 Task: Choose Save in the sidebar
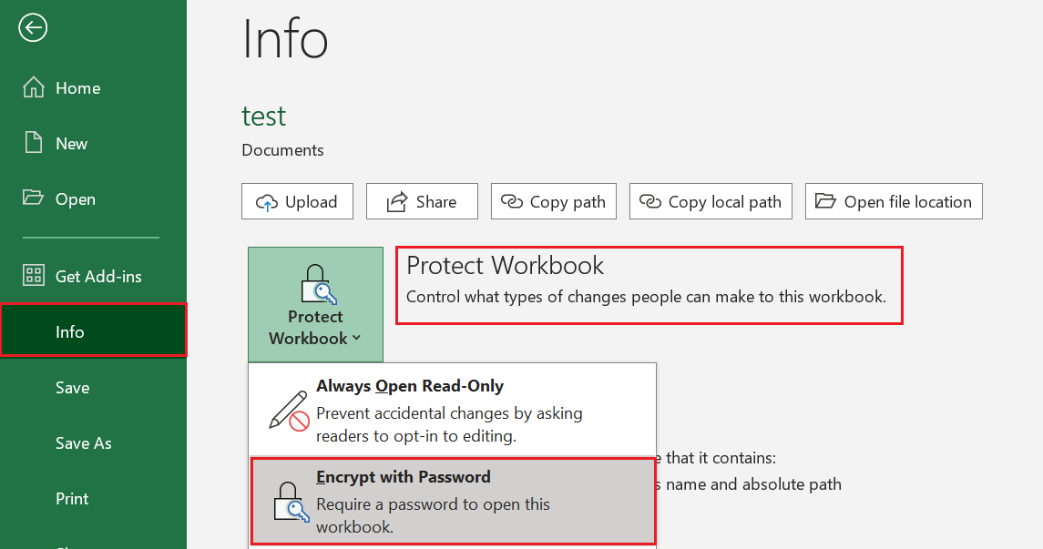pyautogui.click(x=93, y=388)
